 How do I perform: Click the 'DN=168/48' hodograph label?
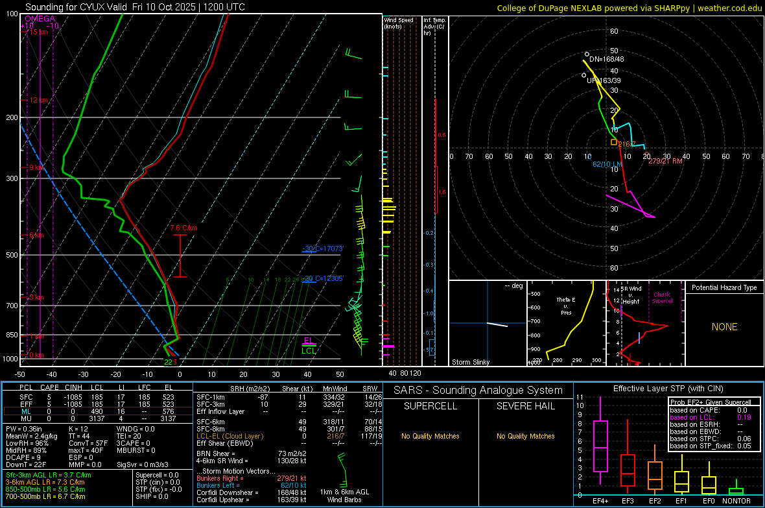coord(606,59)
